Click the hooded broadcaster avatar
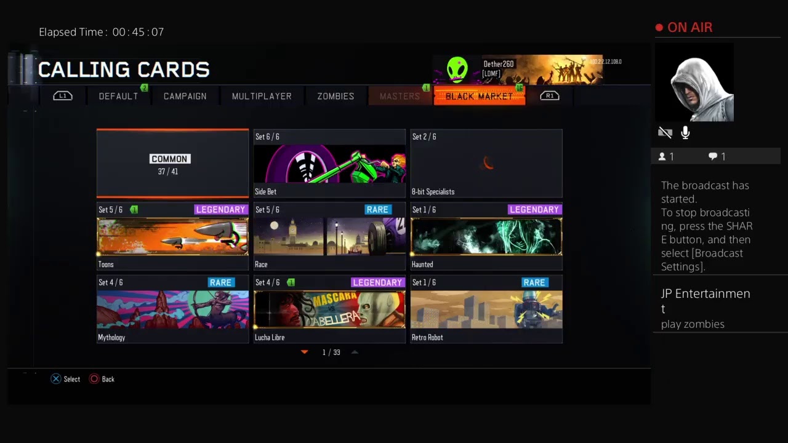Viewport: 788px width, 443px height. (695, 82)
